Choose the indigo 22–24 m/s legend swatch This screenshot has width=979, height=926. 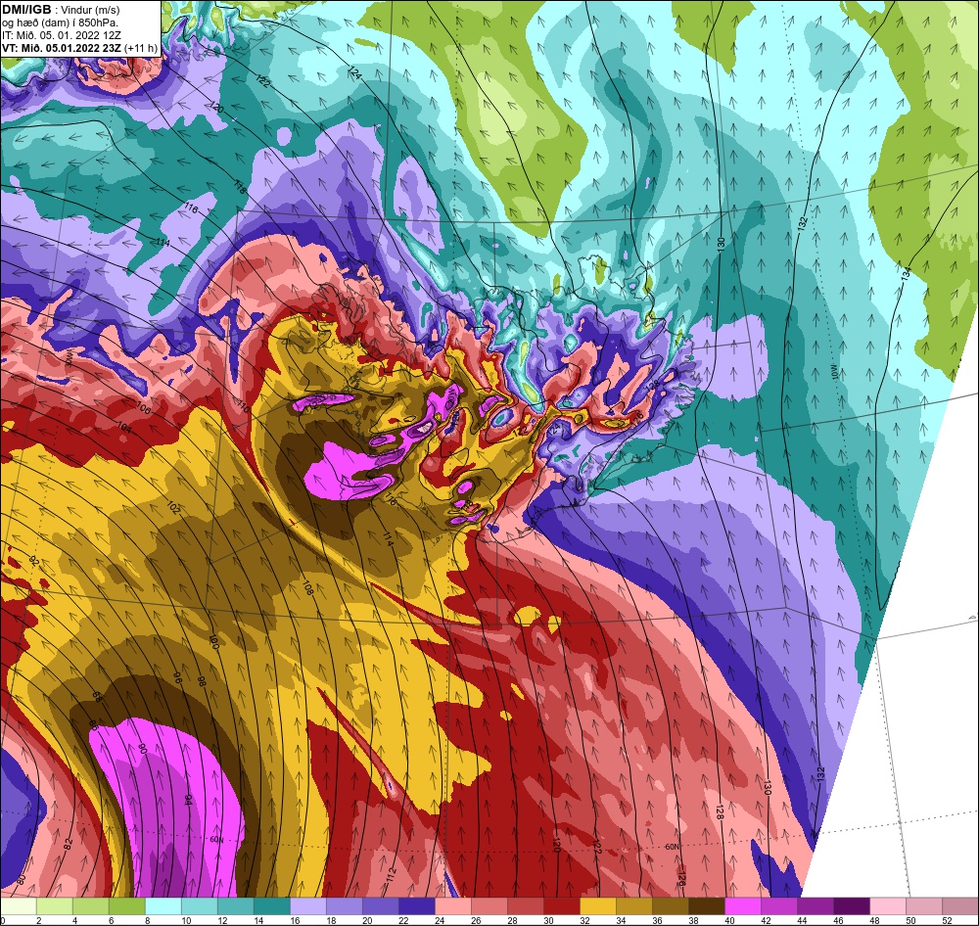click(417, 906)
